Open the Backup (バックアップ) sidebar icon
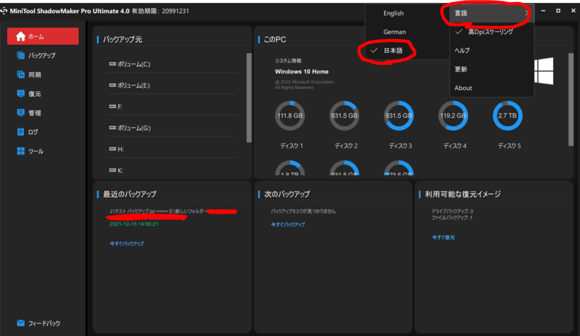Viewport: 580px width, 336px height. pyautogui.click(x=21, y=55)
